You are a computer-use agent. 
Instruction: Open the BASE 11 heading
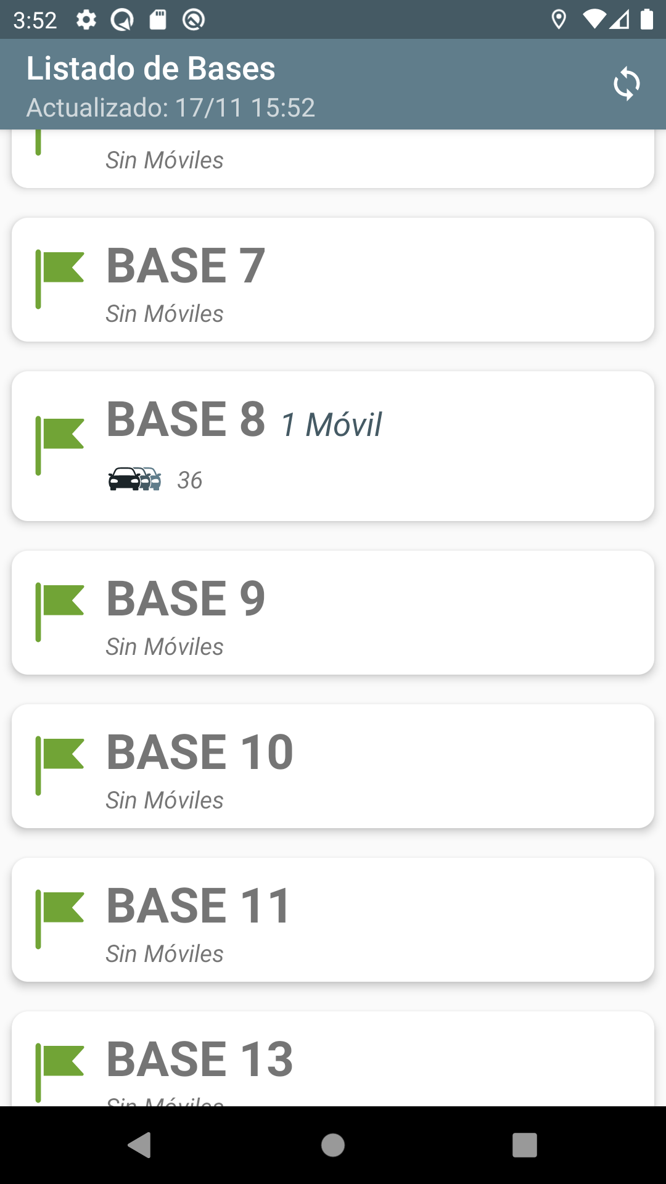[198, 906]
